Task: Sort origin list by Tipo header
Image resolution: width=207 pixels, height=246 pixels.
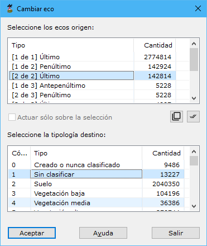Action: pos(71,45)
